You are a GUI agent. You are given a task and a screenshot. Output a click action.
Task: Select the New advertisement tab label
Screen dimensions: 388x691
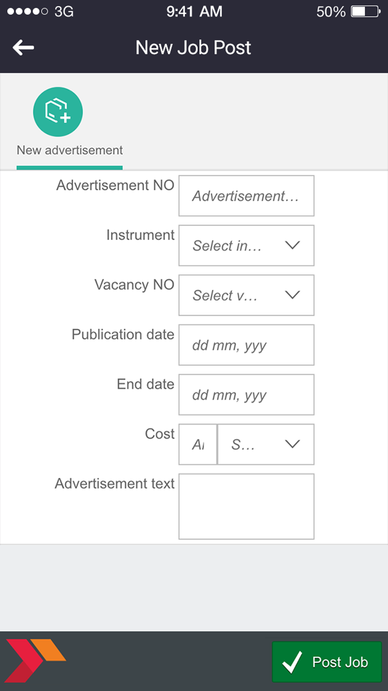[69, 150]
